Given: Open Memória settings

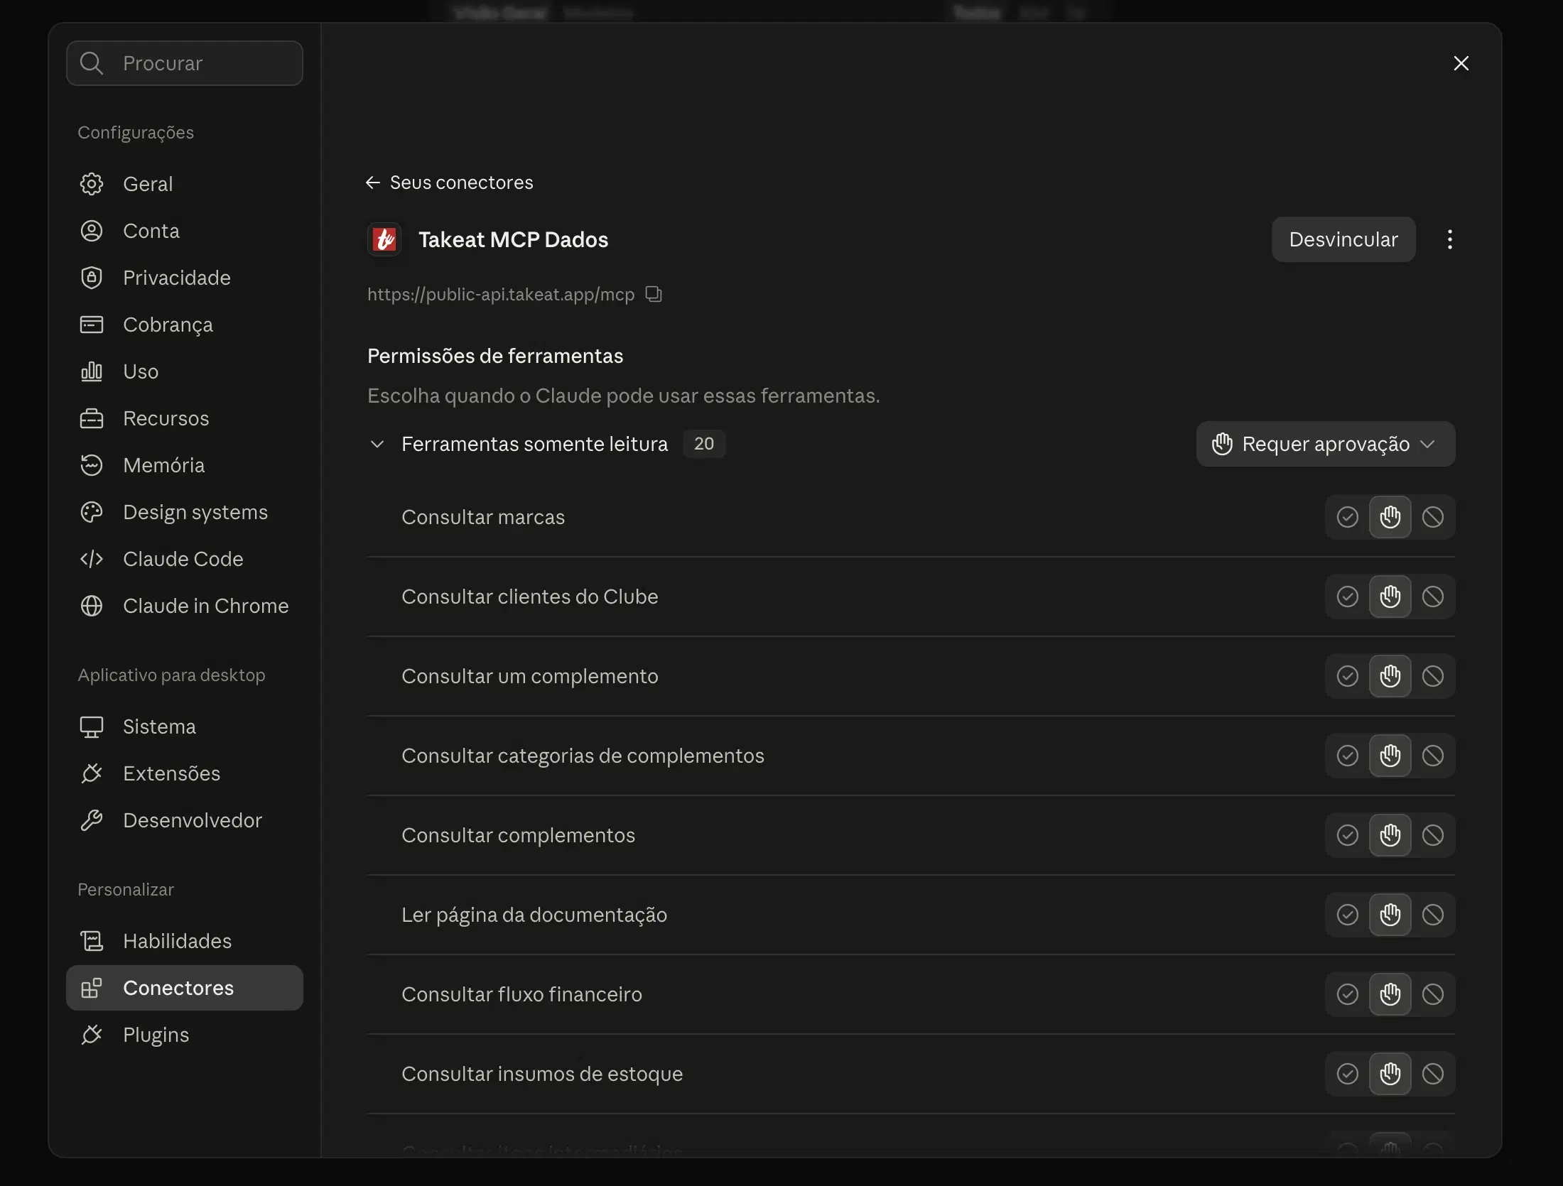Looking at the screenshot, I should click(x=185, y=465).
